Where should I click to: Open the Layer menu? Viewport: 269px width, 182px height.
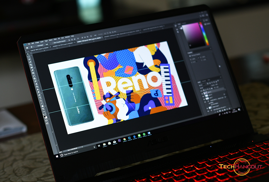pos(42,42)
